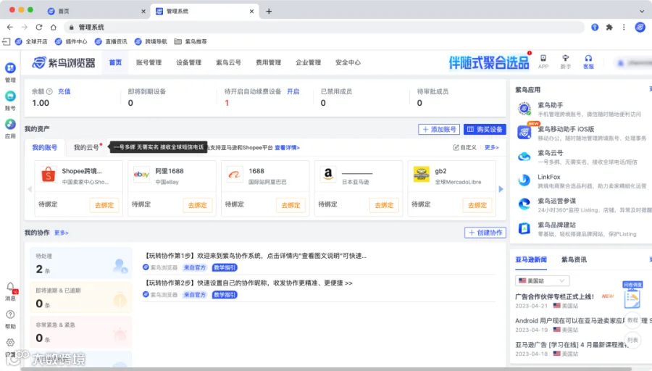Open the 应用 sidebar icon
Screen dimensions: 652x371
click(x=10, y=125)
